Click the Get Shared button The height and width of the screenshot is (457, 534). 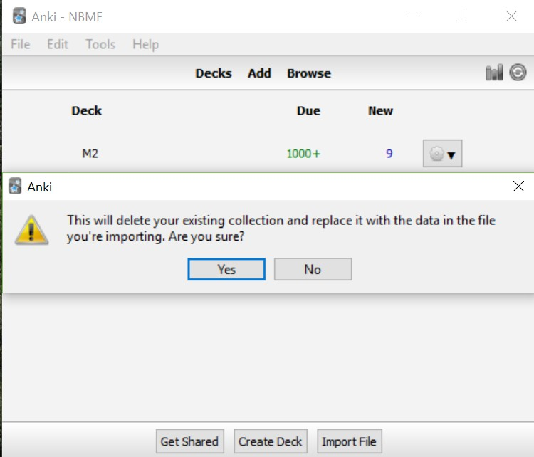[x=189, y=441]
